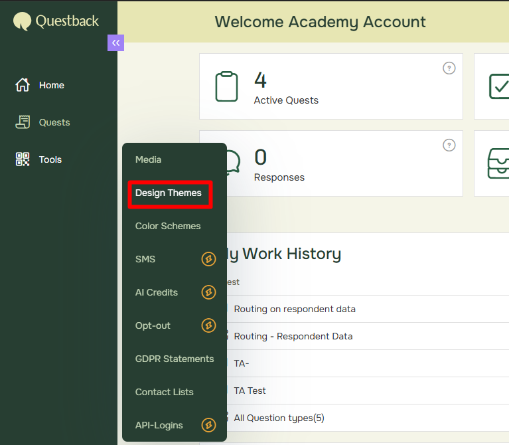Click the clipboard icon on Active Quests
This screenshot has width=509, height=445.
pos(226,86)
